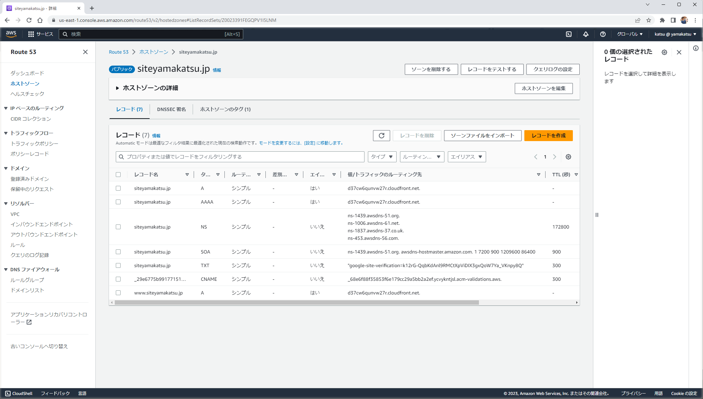This screenshot has height=399, width=703.
Task: Select the www.siteyamakatsu.jp record checkbox
Action: 118,293
